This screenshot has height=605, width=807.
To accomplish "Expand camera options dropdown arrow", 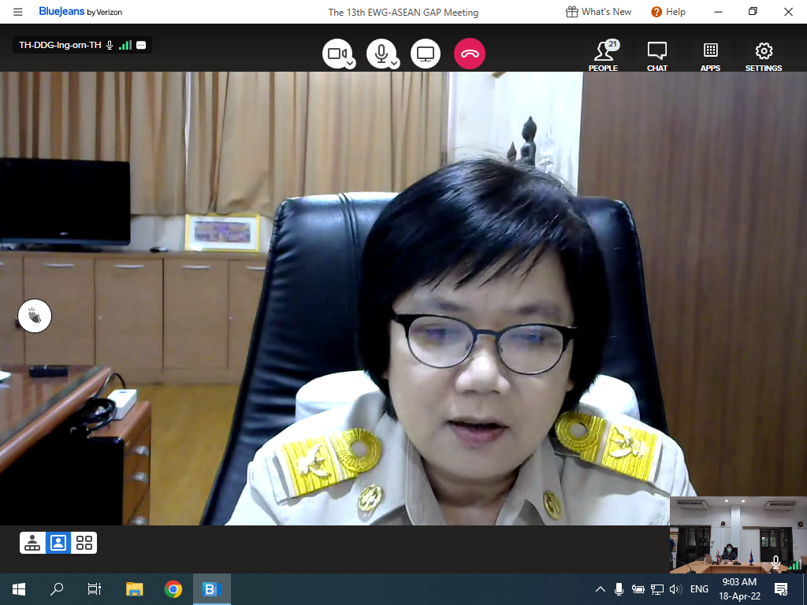I will [350, 63].
